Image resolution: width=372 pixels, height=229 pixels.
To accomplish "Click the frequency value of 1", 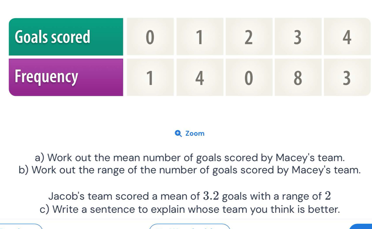I will 150,77.
